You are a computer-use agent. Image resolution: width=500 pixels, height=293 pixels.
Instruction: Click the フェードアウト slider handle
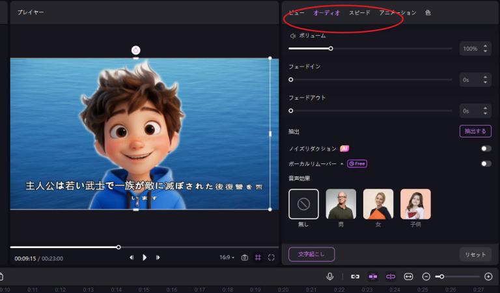tap(291, 111)
